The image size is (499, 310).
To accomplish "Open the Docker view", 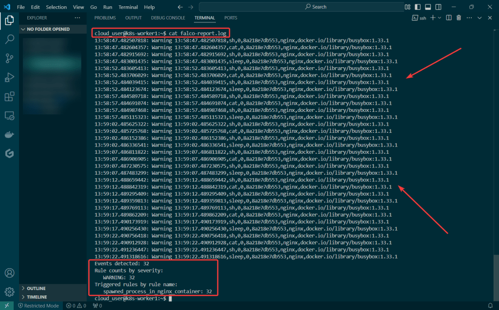I will point(9,135).
